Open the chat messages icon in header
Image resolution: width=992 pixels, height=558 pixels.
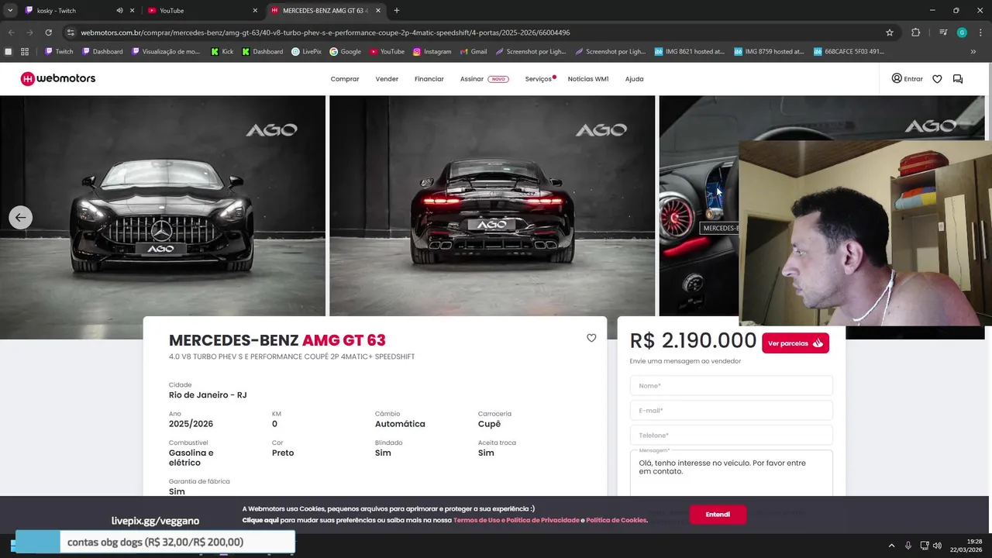[958, 79]
